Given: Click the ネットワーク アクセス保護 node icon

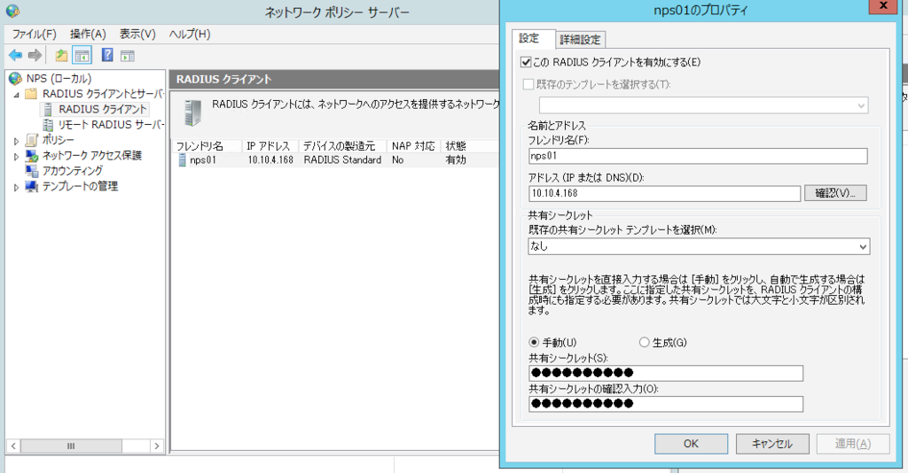Looking at the screenshot, I should [x=32, y=156].
